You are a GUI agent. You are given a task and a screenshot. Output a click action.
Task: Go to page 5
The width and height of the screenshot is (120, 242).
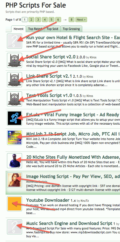(51, 20)
